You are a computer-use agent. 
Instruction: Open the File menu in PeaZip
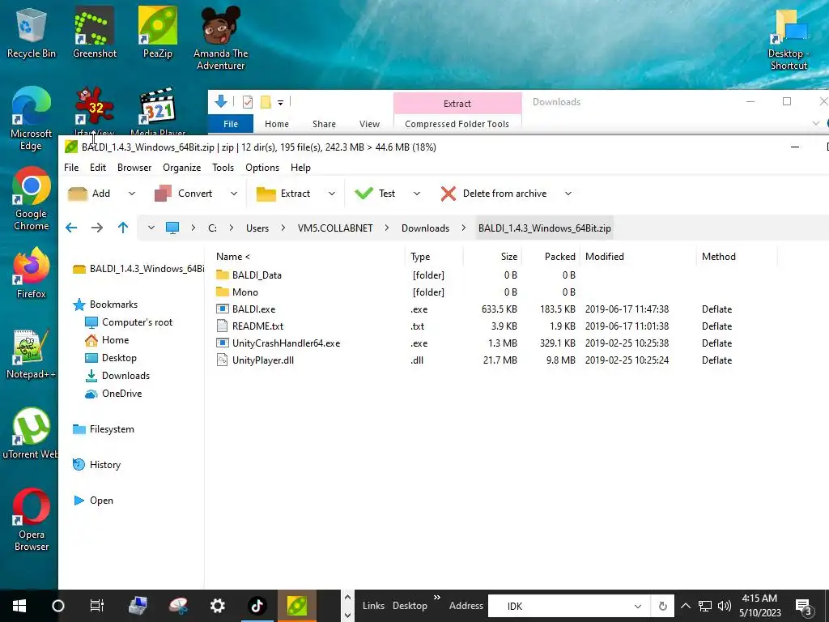point(71,168)
